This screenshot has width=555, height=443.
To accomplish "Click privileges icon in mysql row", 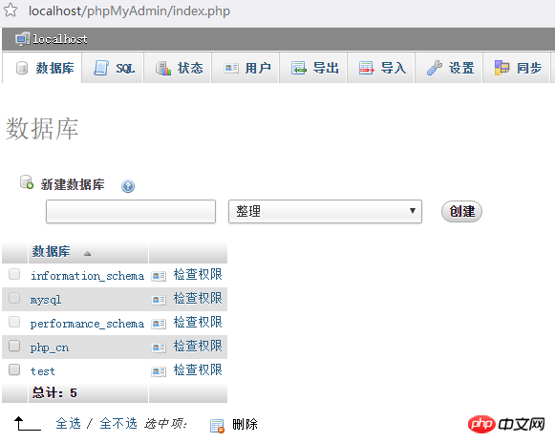I will (x=159, y=300).
